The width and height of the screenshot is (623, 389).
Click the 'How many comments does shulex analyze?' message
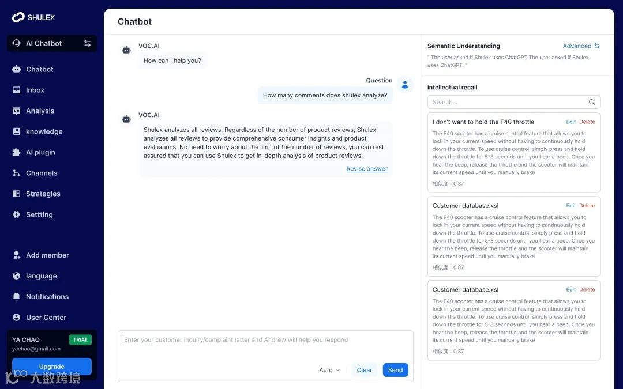(325, 95)
